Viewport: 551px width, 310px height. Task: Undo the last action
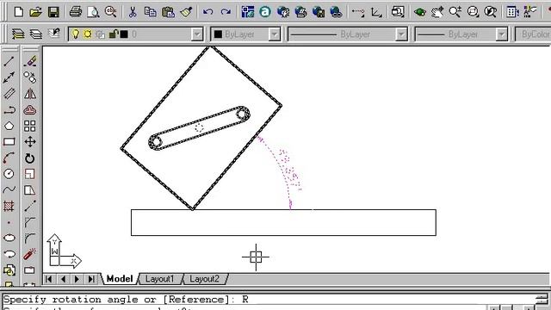coord(207,12)
